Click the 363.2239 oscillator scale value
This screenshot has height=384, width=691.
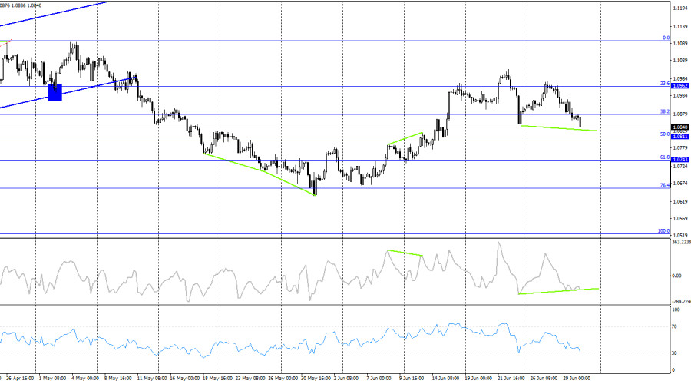click(679, 243)
